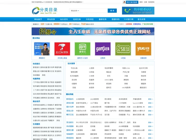This screenshot has height=140, width=186.
Task: Click the 招募令 recruitment banner
Action: coord(93,31)
